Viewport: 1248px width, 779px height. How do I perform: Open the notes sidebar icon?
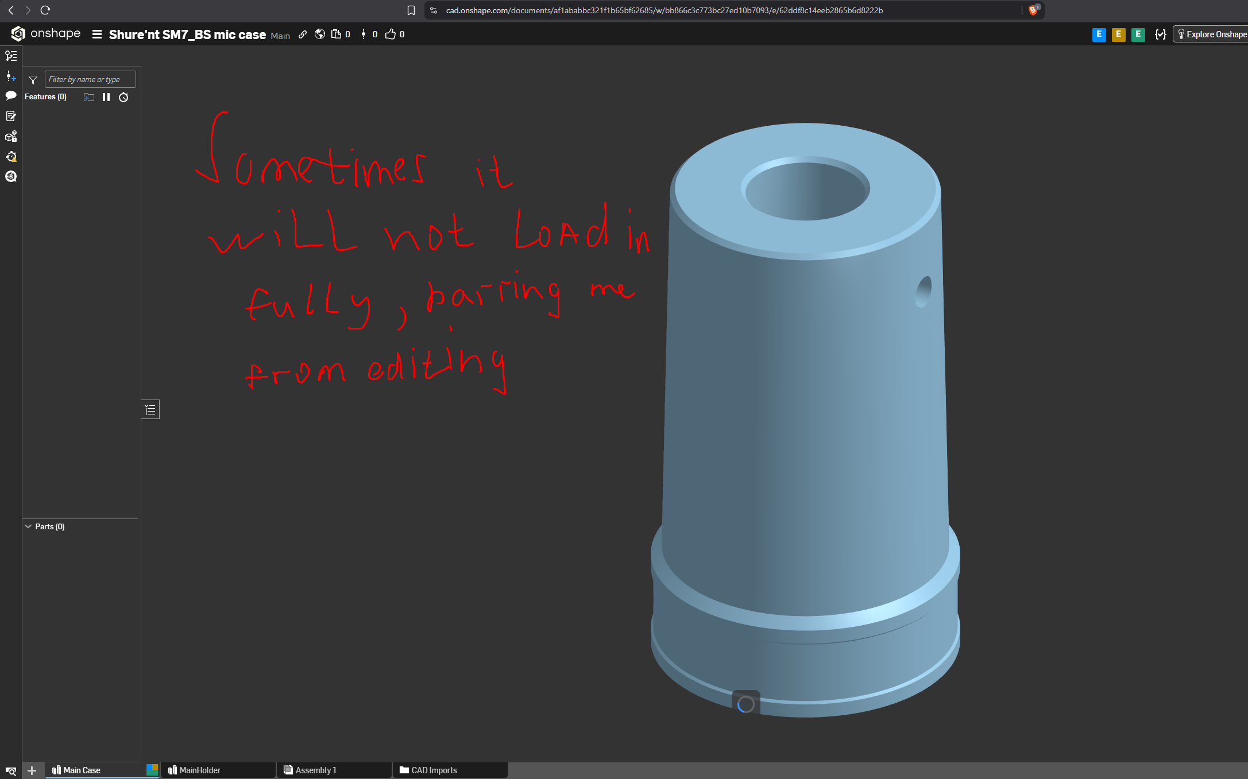point(11,116)
